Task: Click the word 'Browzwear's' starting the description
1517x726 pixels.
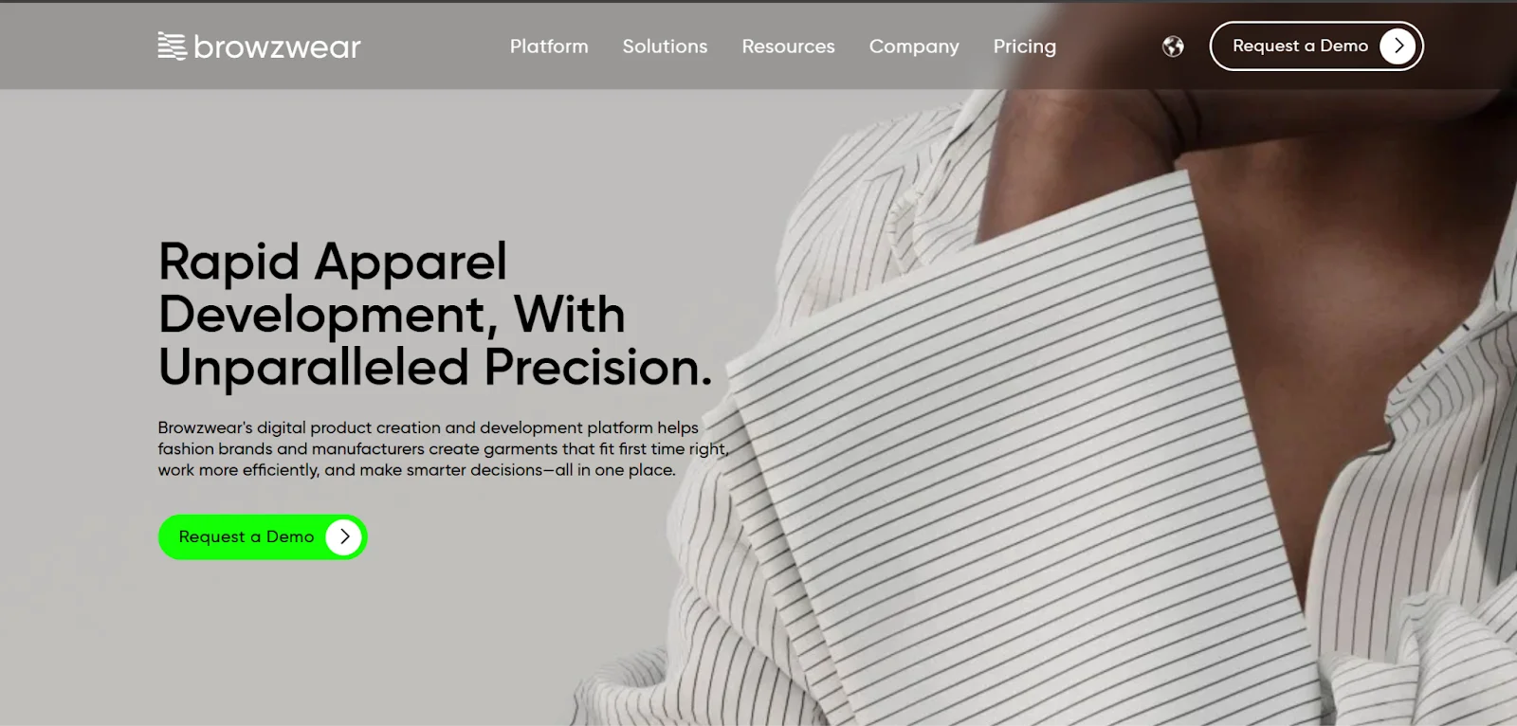Action: click(x=205, y=427)
